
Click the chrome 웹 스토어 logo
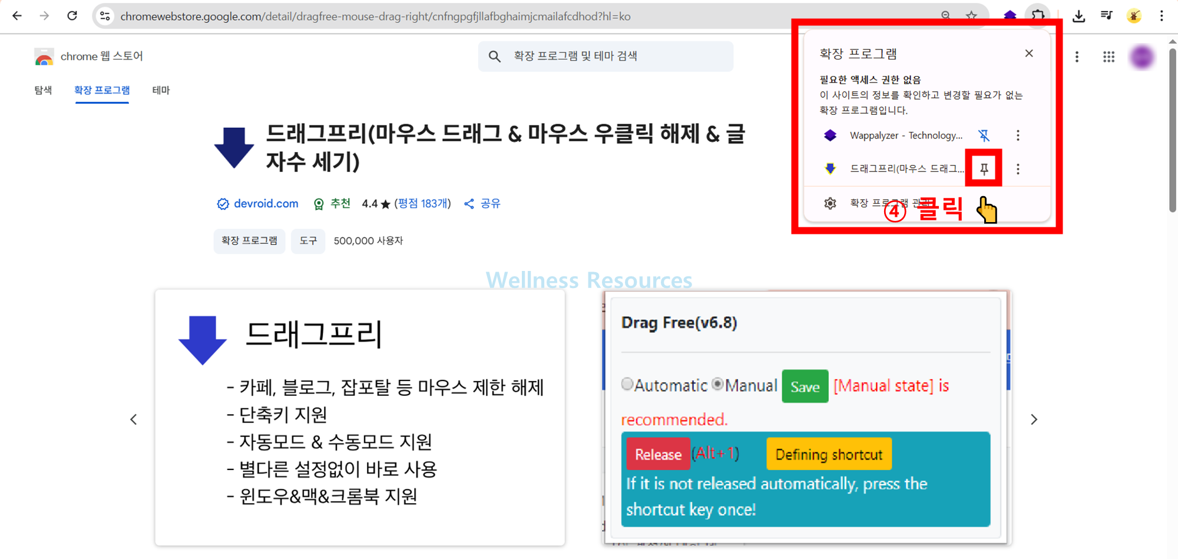pos(88,56)
